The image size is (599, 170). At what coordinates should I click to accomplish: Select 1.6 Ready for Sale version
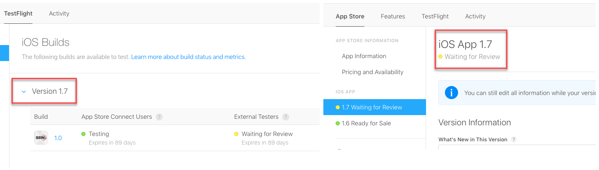coord(366,123)
